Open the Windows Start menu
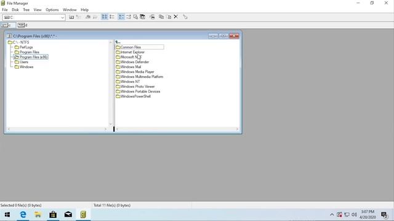The width and height of the screenshot is (394, 221). pyautogui.click(x=7, y=215)
